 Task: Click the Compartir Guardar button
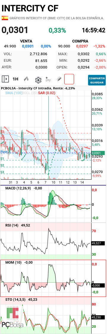point(97,80)
